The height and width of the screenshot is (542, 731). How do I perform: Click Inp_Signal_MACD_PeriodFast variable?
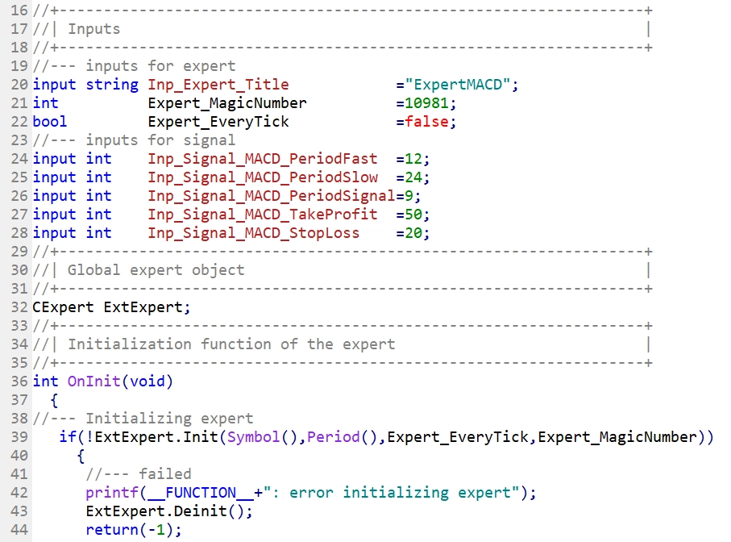pyautogui.click(x=263, y=159)
